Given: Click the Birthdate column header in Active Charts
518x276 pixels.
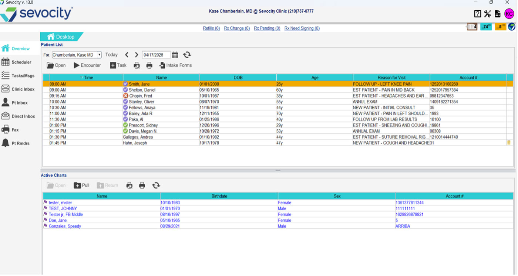Looking at the screenshot, I should pos(219,196).
